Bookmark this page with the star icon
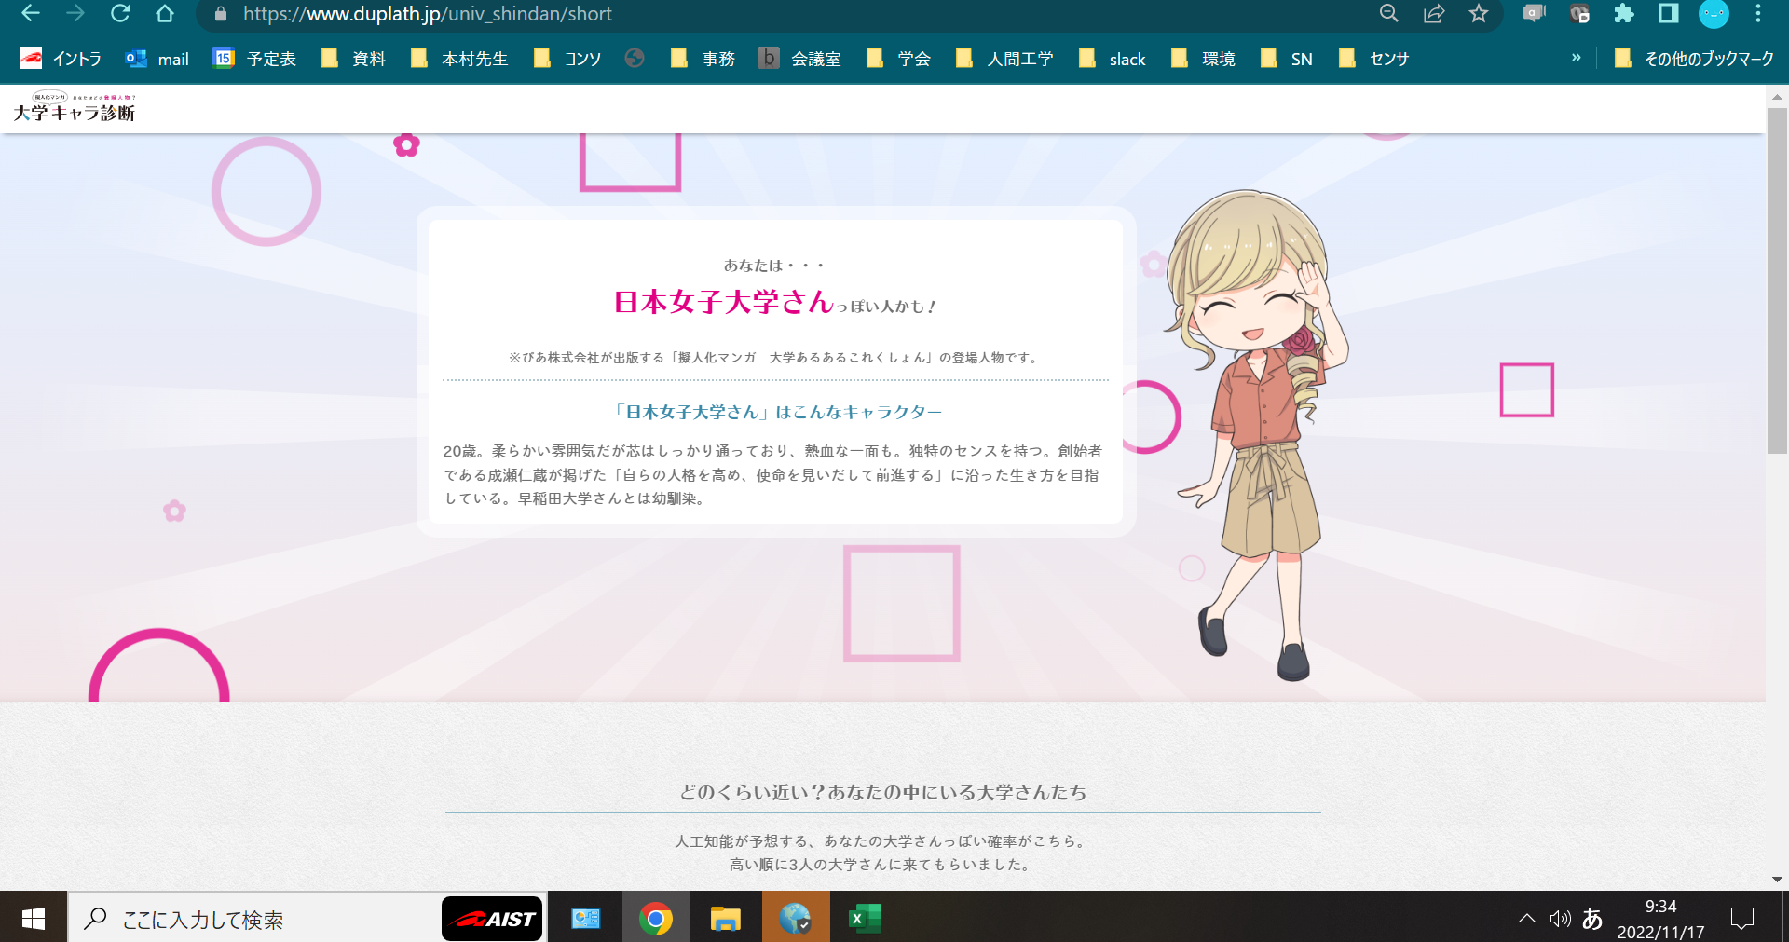 coord(1479,13)
